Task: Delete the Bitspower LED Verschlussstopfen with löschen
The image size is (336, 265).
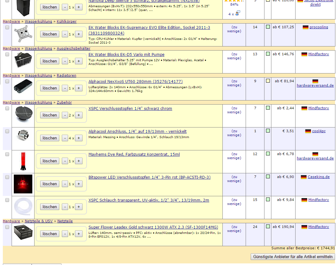Action: [50, 184]
